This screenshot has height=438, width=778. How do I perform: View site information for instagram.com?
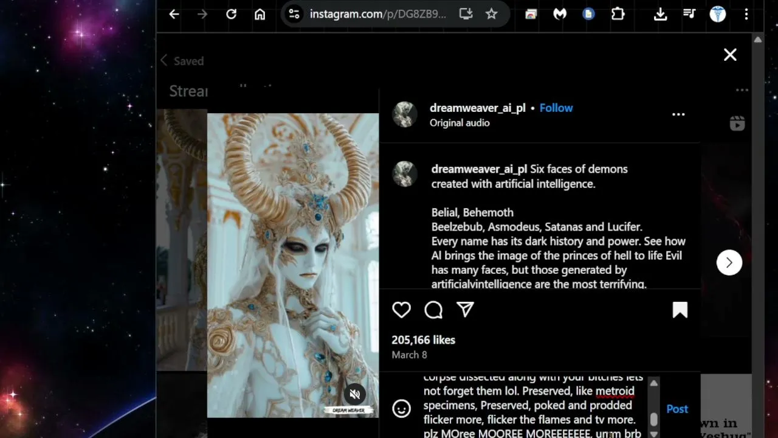coord(294,14)
